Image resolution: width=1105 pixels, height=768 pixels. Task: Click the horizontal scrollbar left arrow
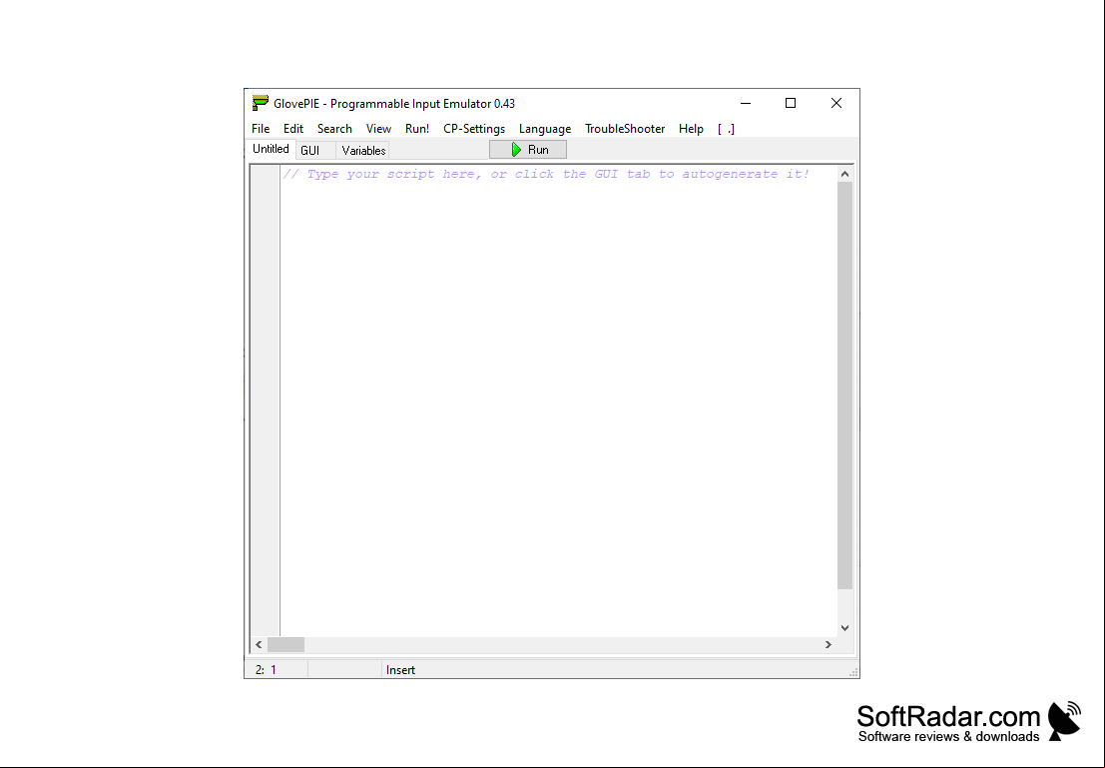click(x=259, y=644)
